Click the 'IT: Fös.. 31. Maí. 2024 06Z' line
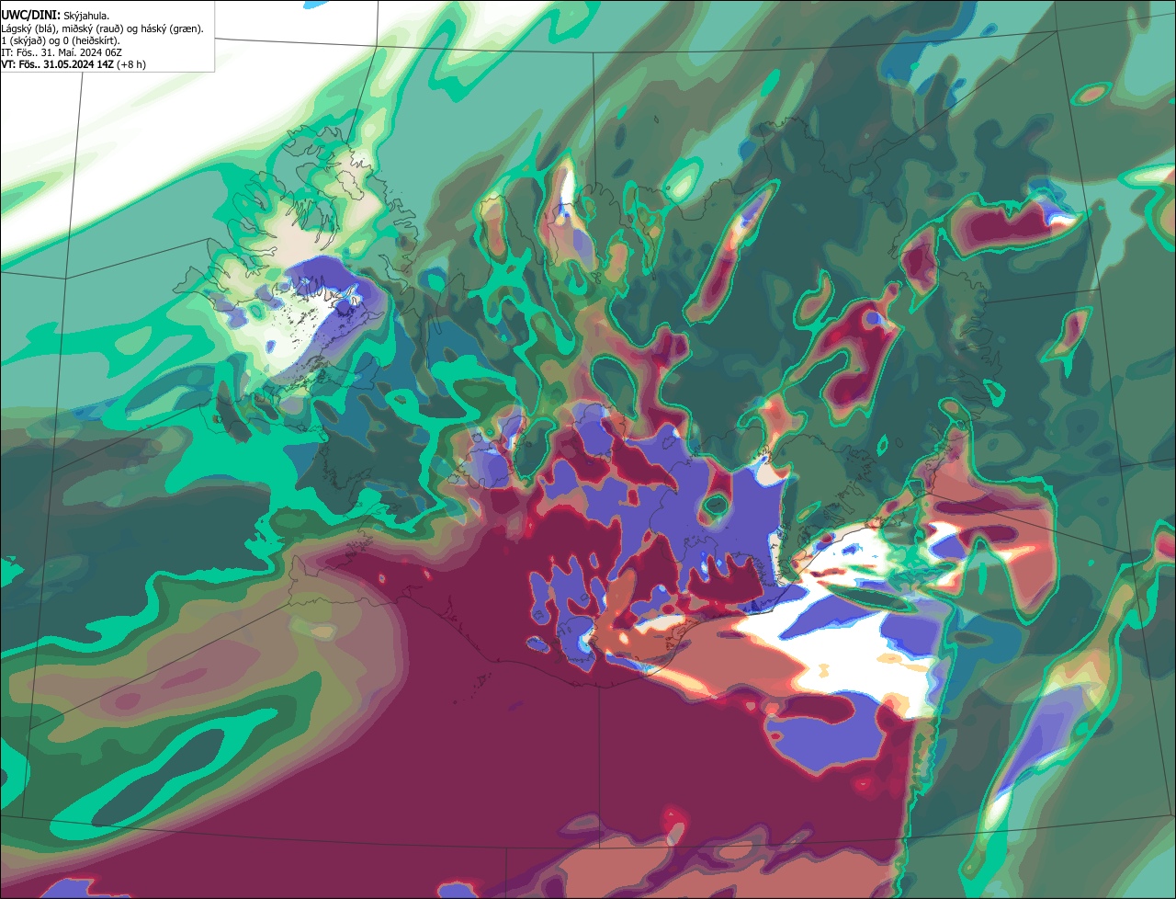This screenshot has height=899, width=1176. (x=62, y=52)
